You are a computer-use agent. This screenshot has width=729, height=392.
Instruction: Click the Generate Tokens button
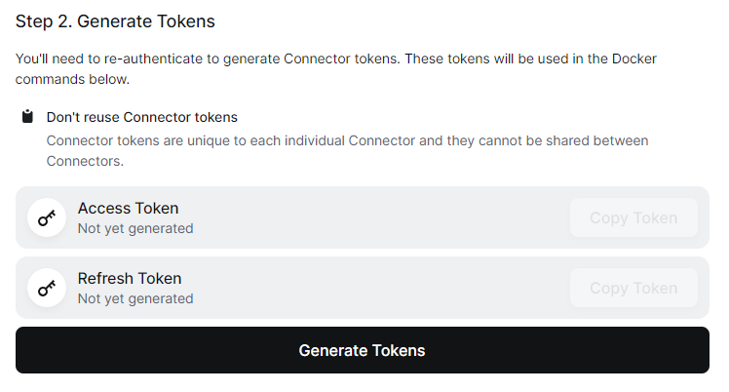point(363,350)
